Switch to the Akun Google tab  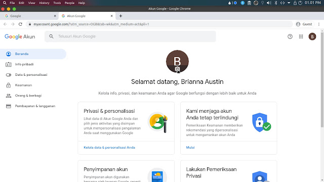pyautogui.click(x=87, y=16)
